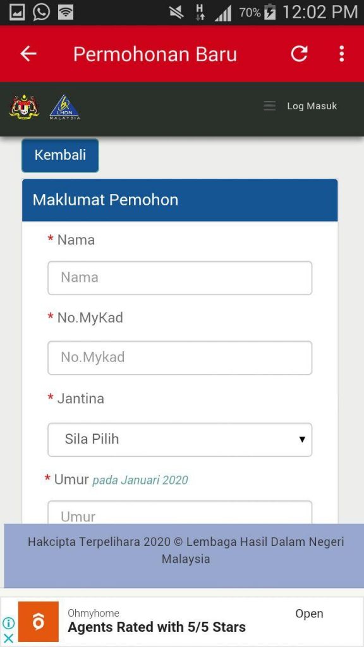Screen dimensions: 364x647
Task: Open the three-dot overflow menu
Action: pyautogui.click(x=341, y=54)
